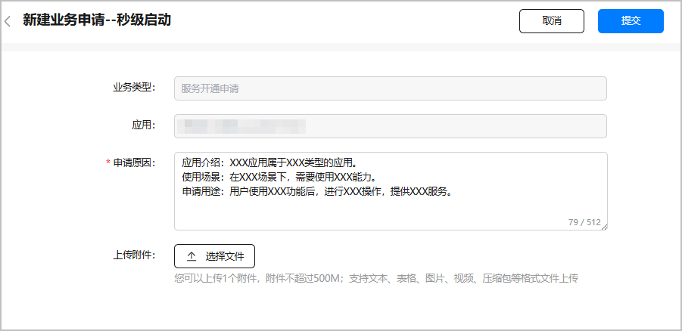Submit the form with 提交
Viewport: 682px width, 331px height.
(x=631, y=21)
